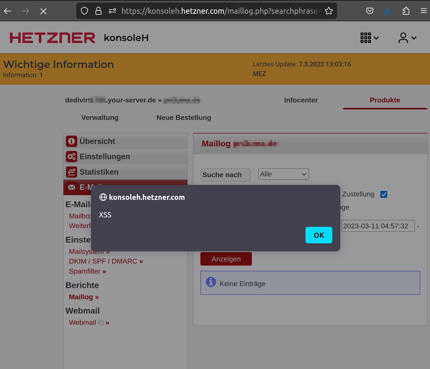Open the Infocenter tab
Viewport: 430px width, 369px height.
click(x=301, y=100)
